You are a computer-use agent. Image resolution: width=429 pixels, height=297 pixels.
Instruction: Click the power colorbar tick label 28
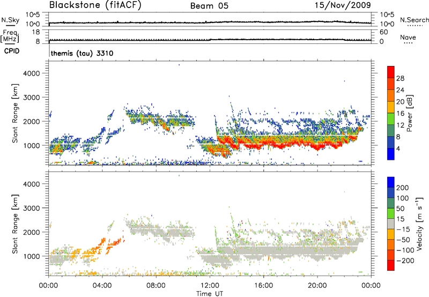click(400, 78)
